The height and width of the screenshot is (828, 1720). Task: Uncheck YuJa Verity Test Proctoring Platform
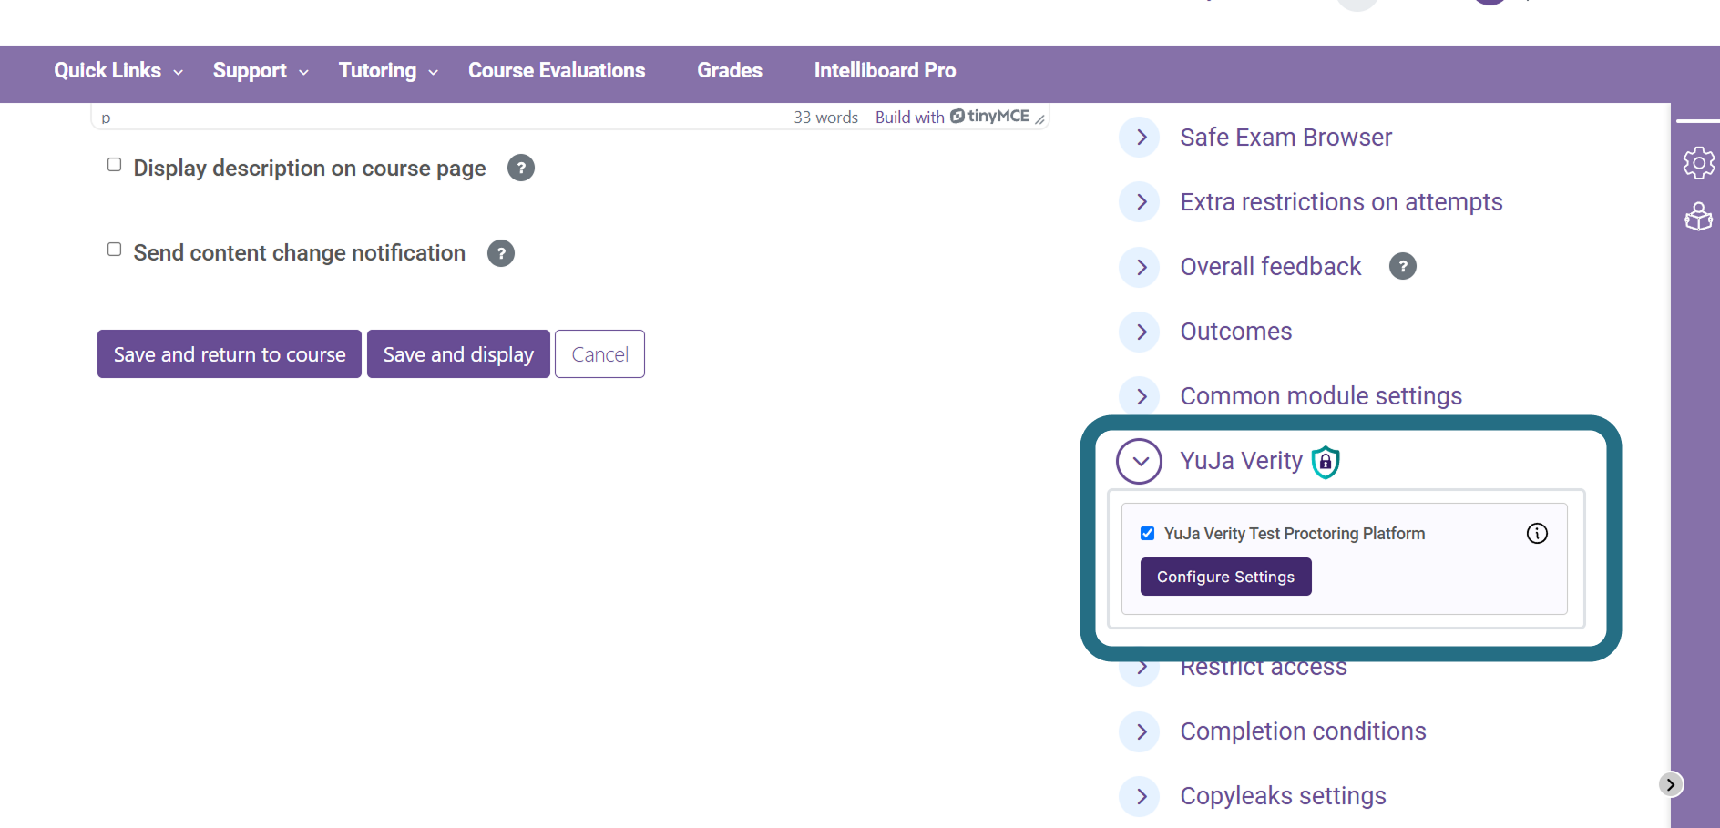click(1148, 534)
